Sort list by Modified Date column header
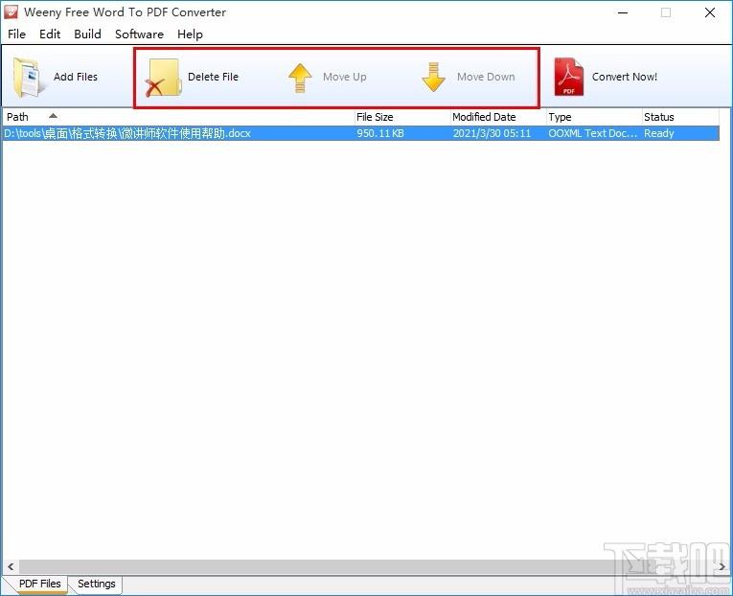733x596 pixels. [x=498, y=117]
